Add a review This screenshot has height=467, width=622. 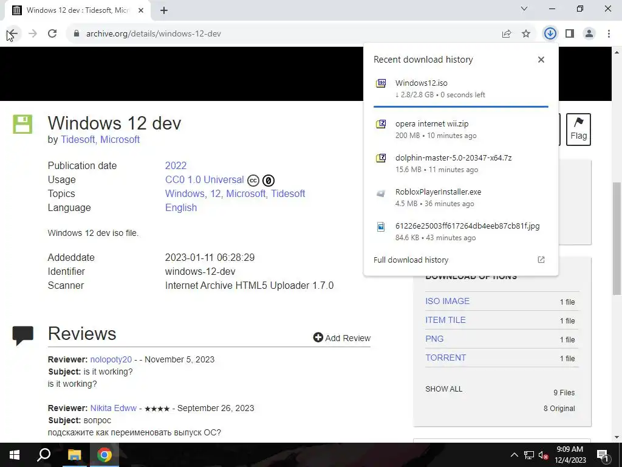(342, 338)
